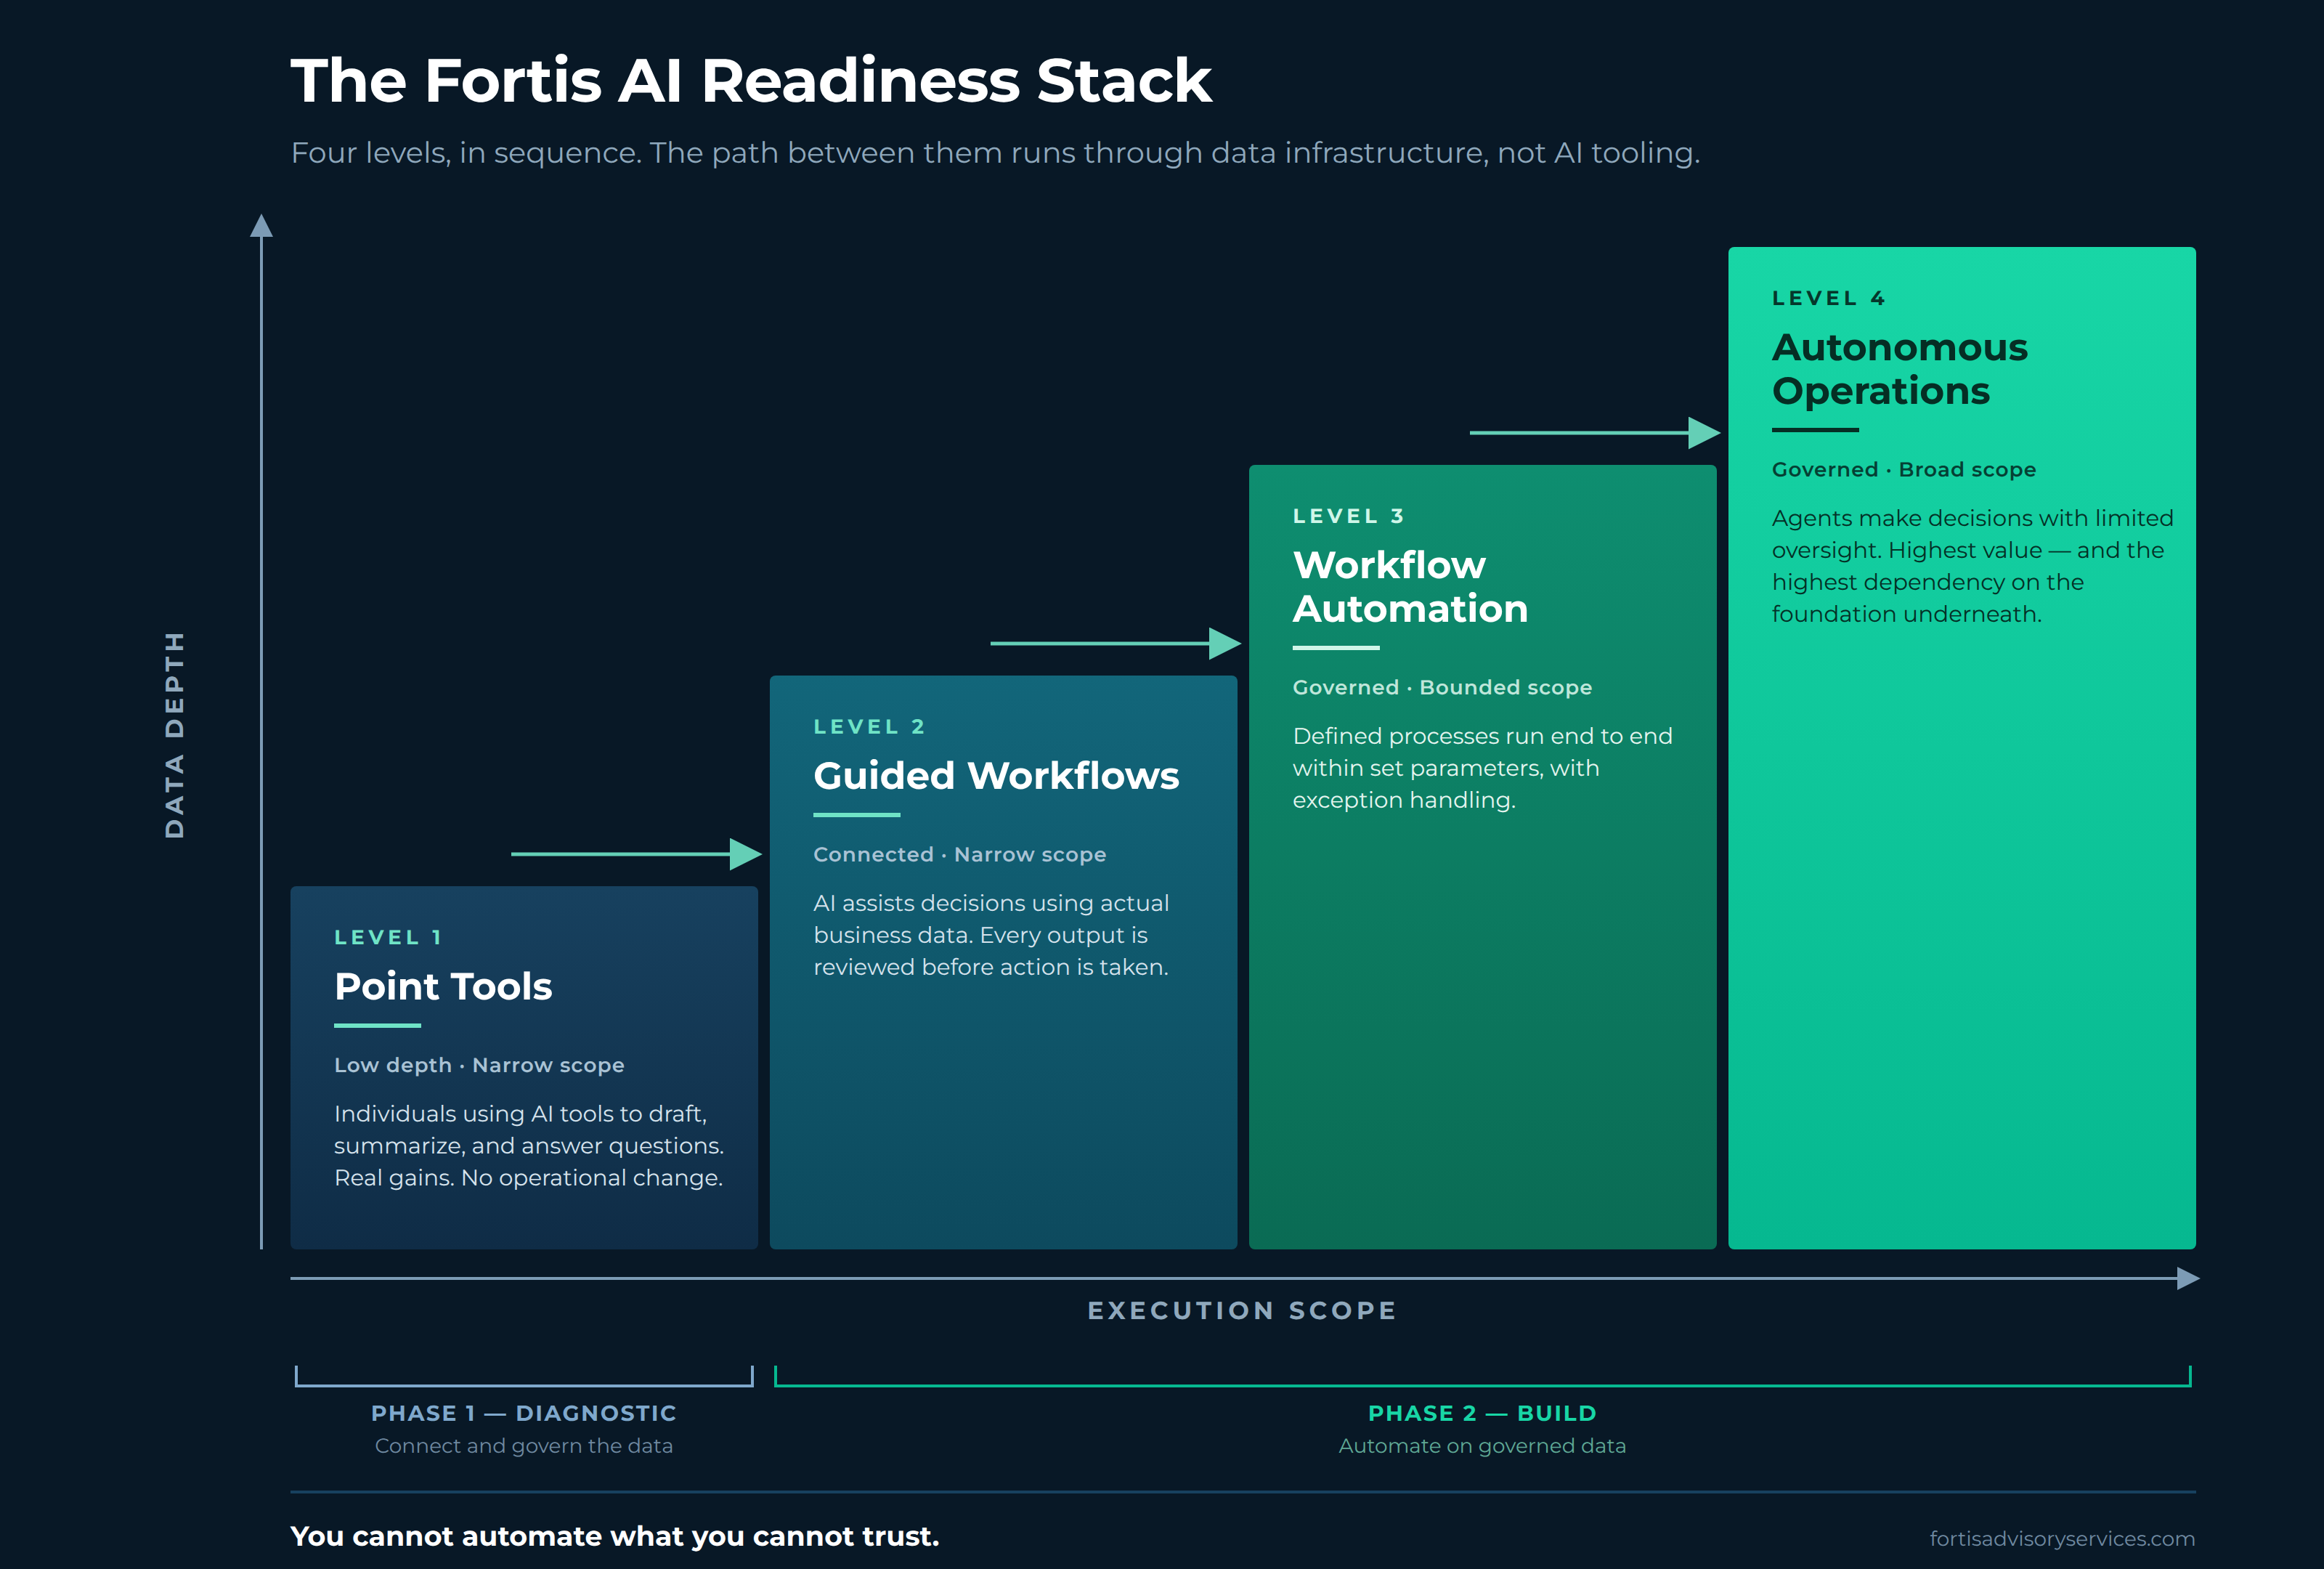
Task: Click 'Connected · Narrow scope' text
Action: coord(960,854)
